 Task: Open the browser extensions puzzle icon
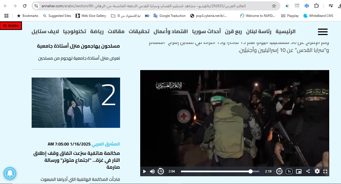(x=316, y=6)
